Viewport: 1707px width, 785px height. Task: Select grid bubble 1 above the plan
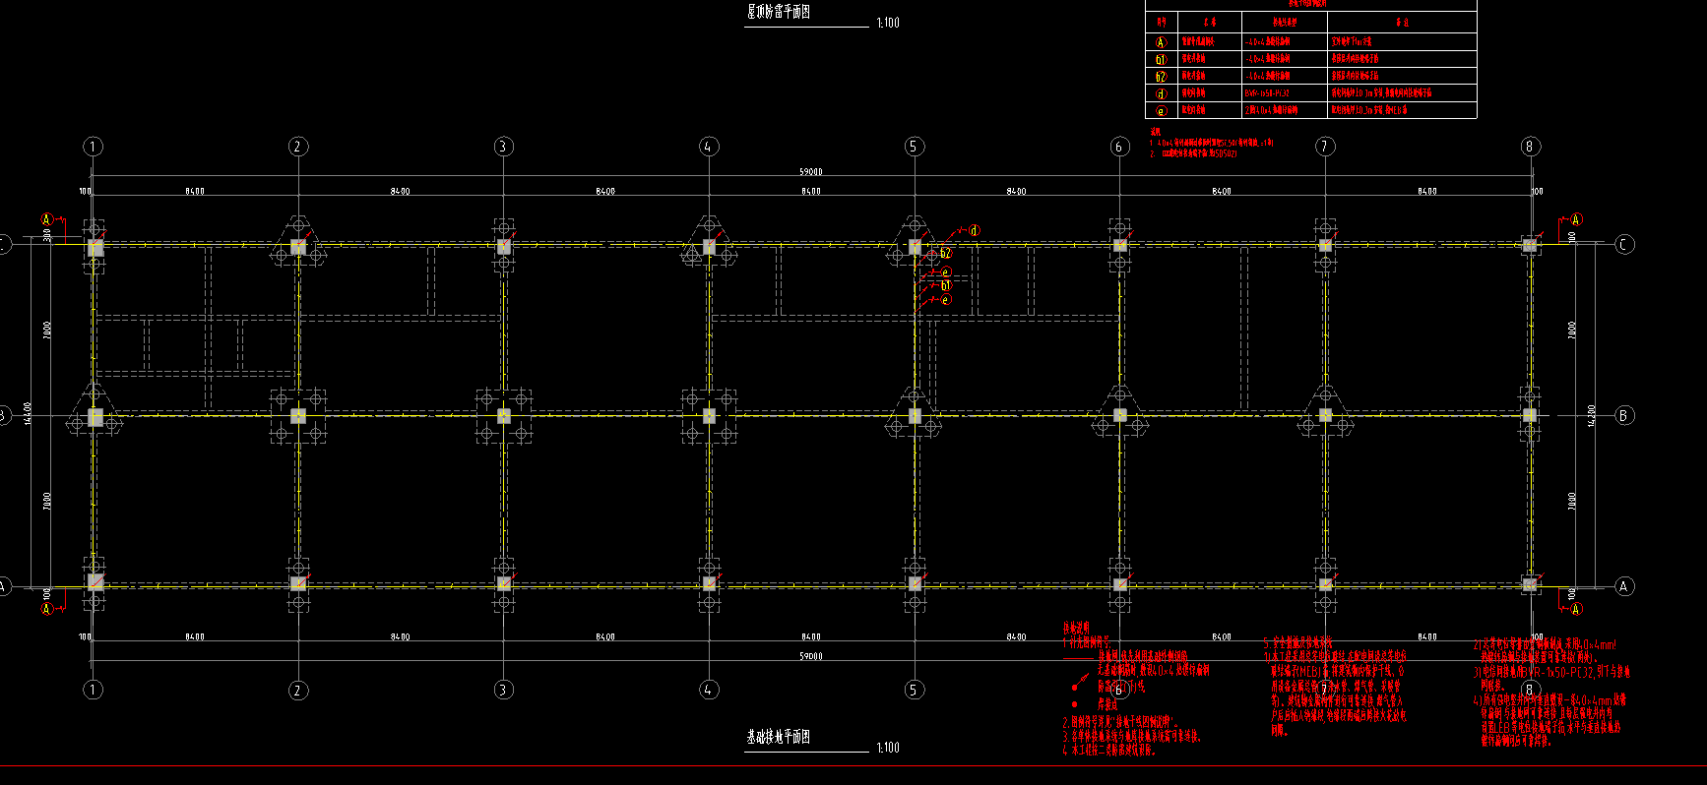pyautogui.click(x=93, y=147)
